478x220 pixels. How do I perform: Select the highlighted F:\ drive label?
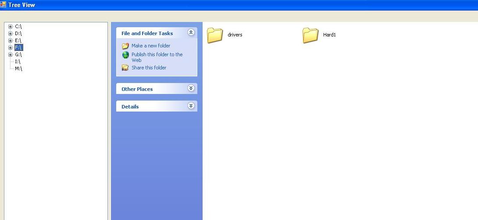tap(18, 47)
